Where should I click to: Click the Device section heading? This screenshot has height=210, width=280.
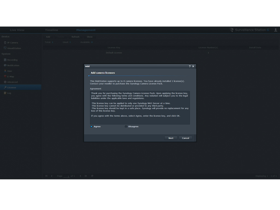(5, 37)
